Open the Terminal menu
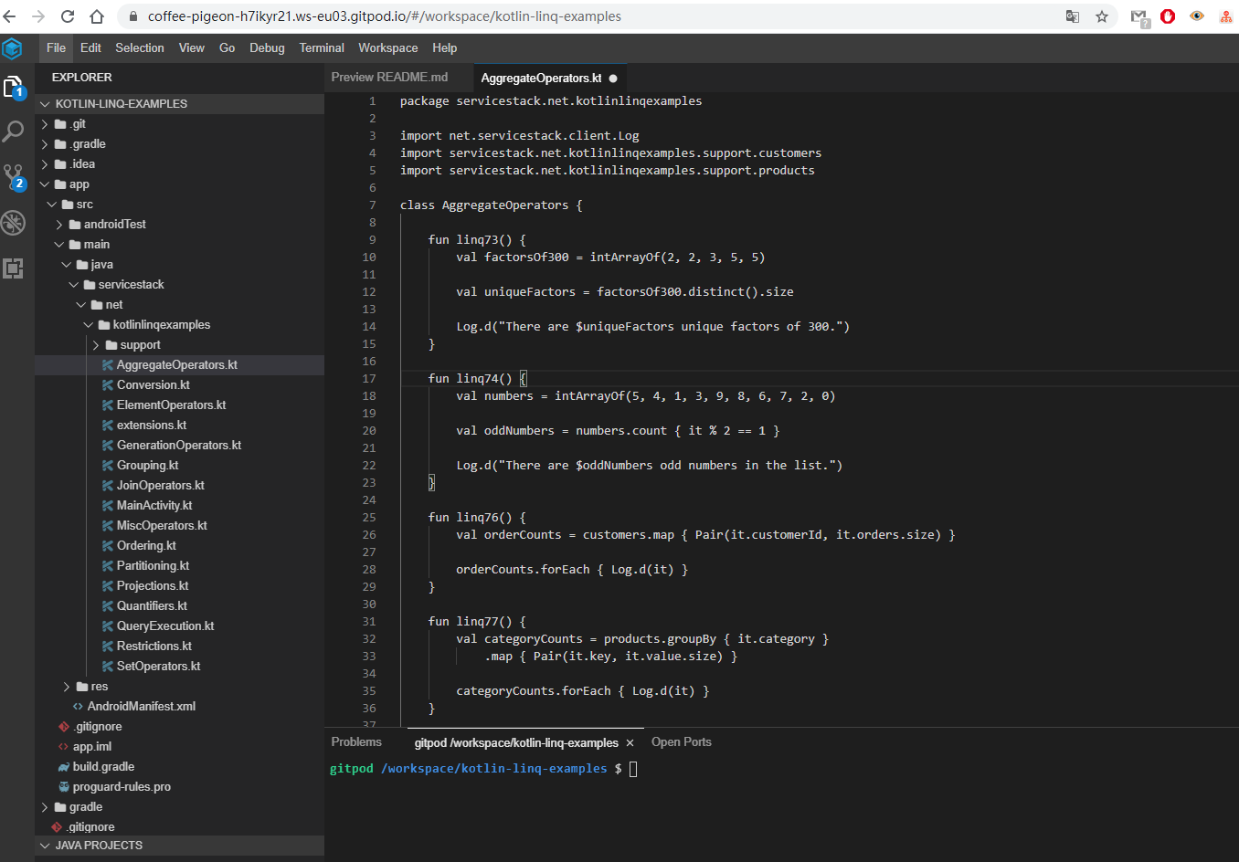 point(322,48)
